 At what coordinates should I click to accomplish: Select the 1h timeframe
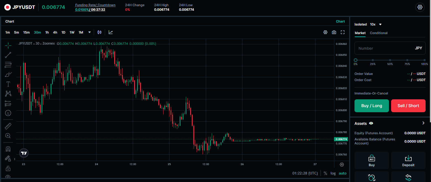[47, 32]
